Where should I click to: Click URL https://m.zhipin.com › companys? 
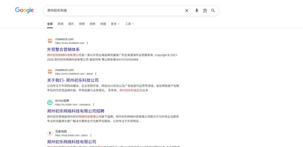pyautogui.click(x=73, y=105)
